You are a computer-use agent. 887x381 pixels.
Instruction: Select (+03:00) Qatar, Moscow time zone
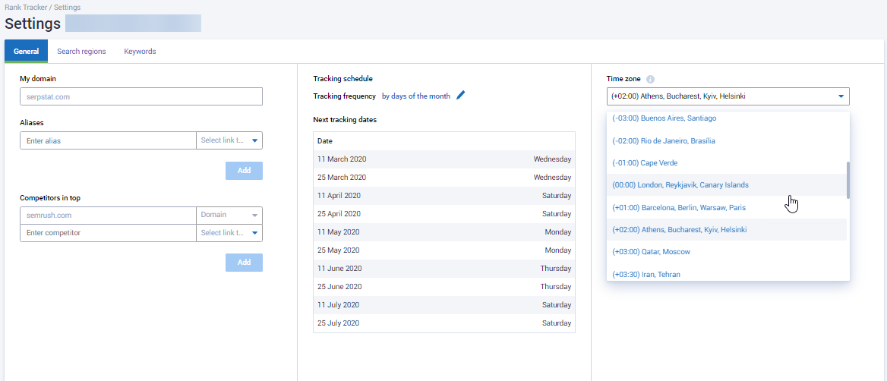point(726,251)
